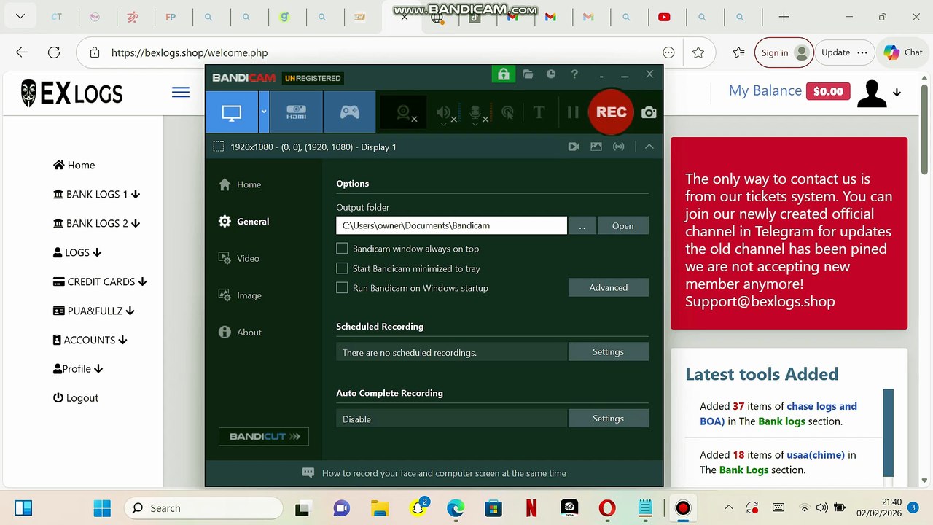Click the taskbar Search box
933x525 pixels.
click(x=204, y=508)
